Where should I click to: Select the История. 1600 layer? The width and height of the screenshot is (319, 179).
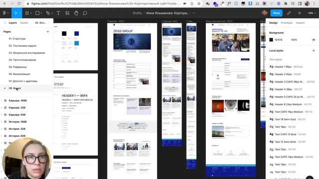pyautogui.click(x=17, y=122)
